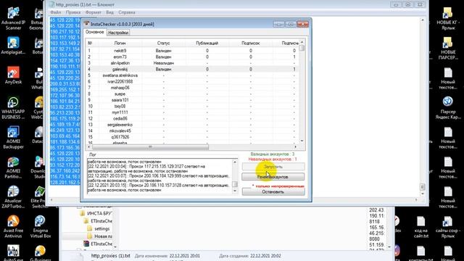This screenshot has width=464, height=261.
Task: Sort accounts by Статус column header
Action: [163, 43]
